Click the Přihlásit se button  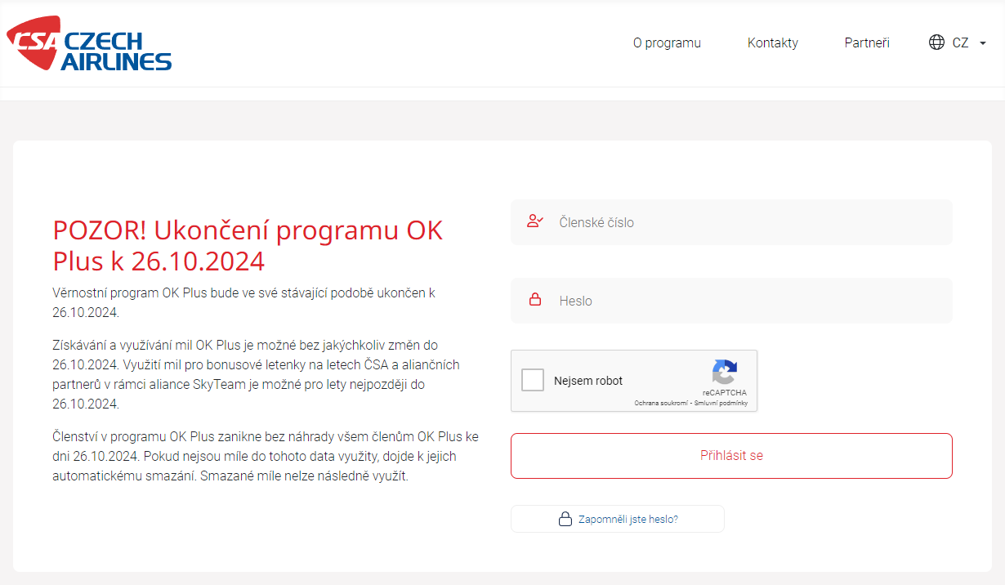(731, 455)
